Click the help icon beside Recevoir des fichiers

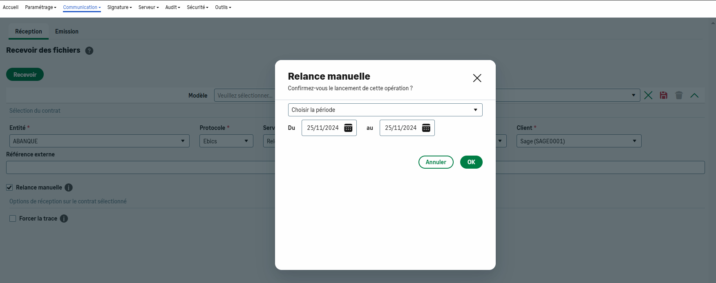[x=89, y=51]
